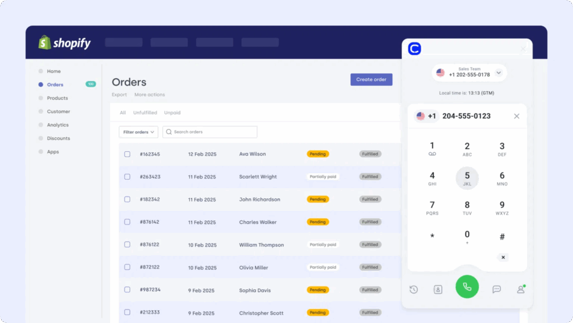Check the box for order #987234
The image size is (573, 323).
[x=127, y=290]
